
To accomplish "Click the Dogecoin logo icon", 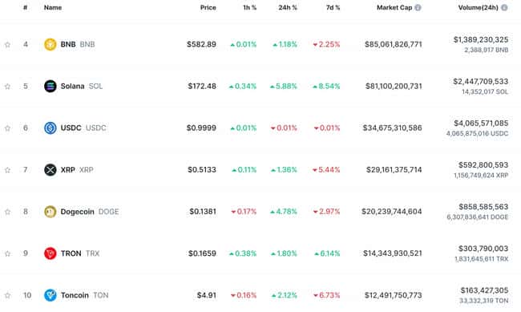I will [x=50, y=212].
